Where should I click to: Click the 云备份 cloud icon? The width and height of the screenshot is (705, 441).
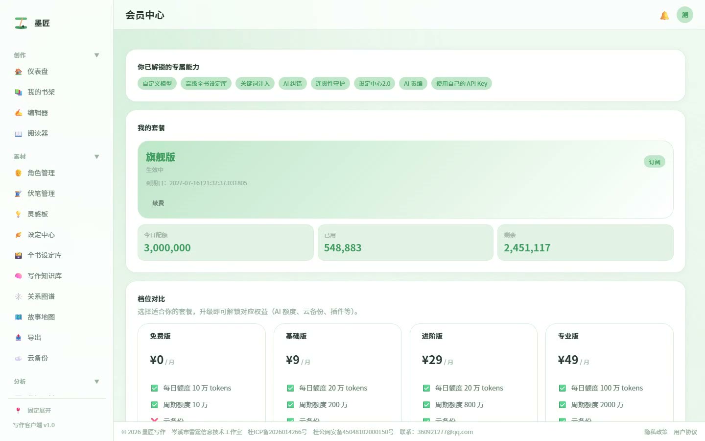[x=18, y=358]
